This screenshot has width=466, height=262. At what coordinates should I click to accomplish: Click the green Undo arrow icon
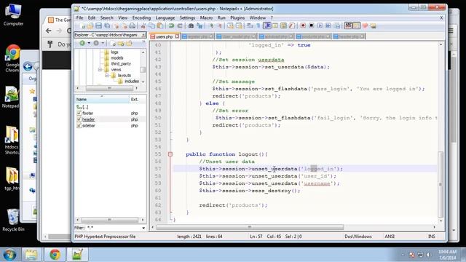click(x=171, y=26)
